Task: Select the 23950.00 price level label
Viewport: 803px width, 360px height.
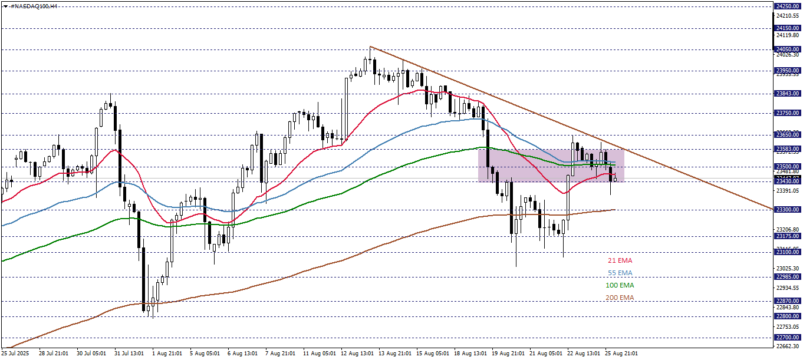Action: click(788, 71)
